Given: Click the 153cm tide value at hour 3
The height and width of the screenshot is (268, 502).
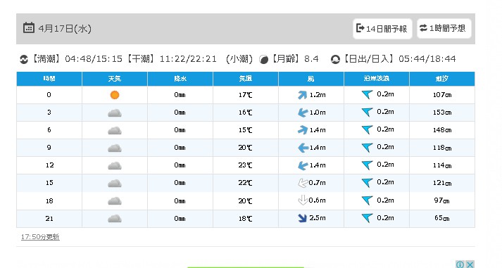Looking at the screenshot, I should tap(442, 113).
